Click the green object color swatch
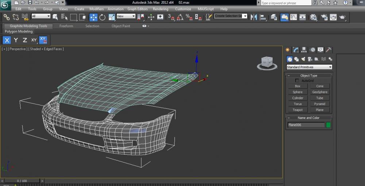The height and width of the screenshot is (186, 365). (x=328, y=125)
